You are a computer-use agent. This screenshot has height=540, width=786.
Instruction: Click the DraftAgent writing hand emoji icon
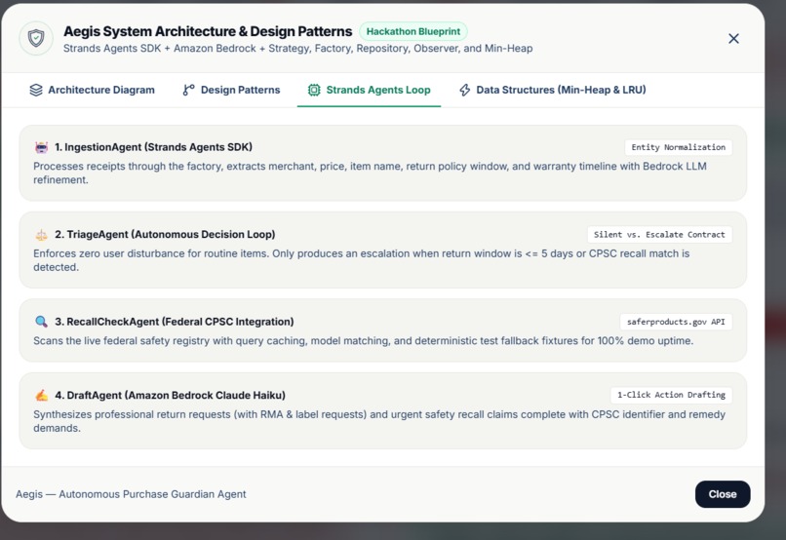[41, 395]
